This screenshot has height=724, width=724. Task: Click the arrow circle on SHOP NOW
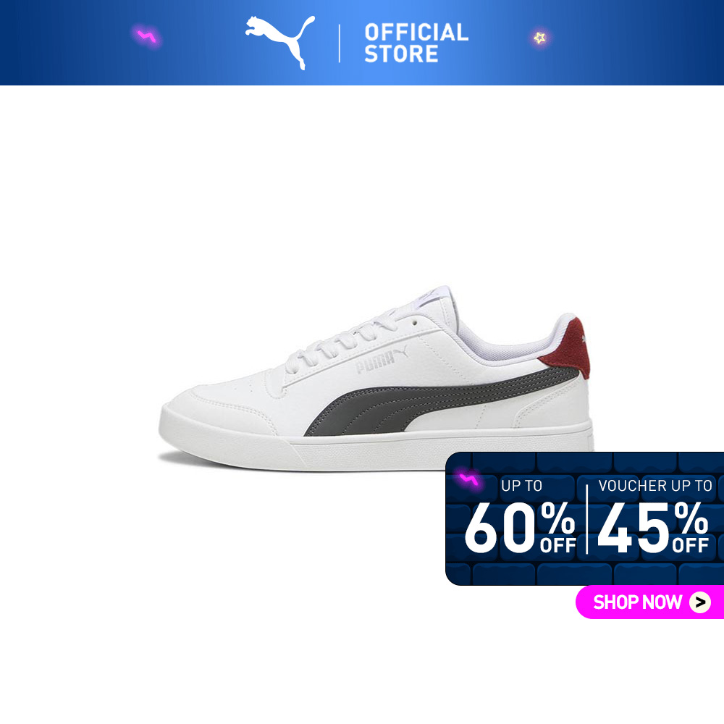pos(700,602)
